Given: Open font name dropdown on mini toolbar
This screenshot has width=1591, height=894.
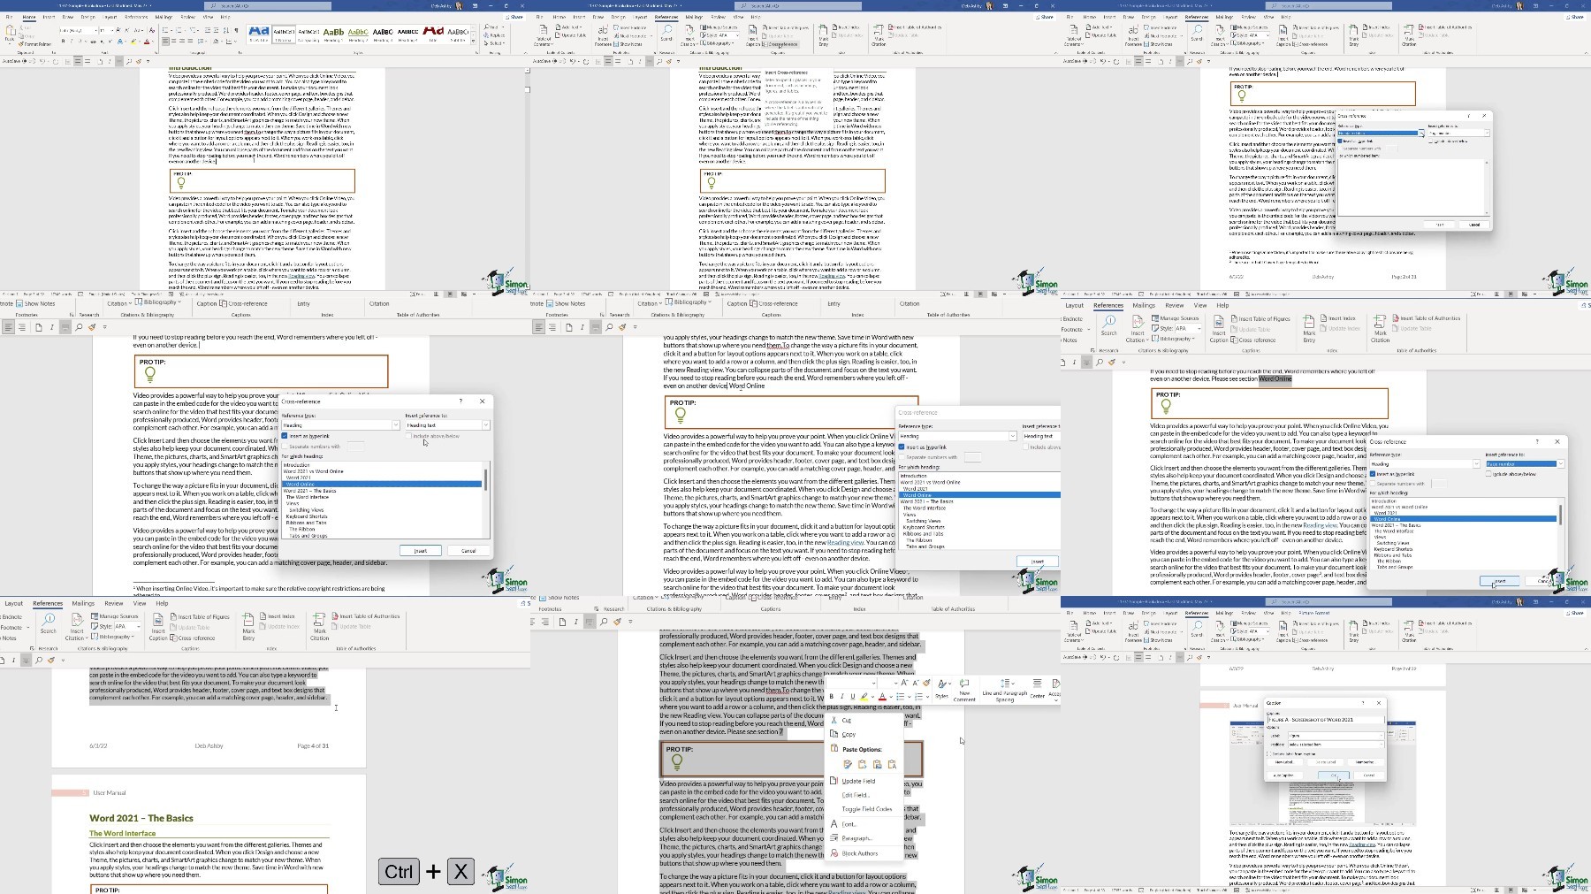Looking at the screenshot, I should click(873, 683).
